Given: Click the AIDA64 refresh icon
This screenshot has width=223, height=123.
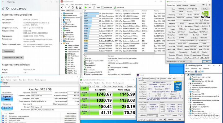Looking at the screenshot, I should (73, 7).
